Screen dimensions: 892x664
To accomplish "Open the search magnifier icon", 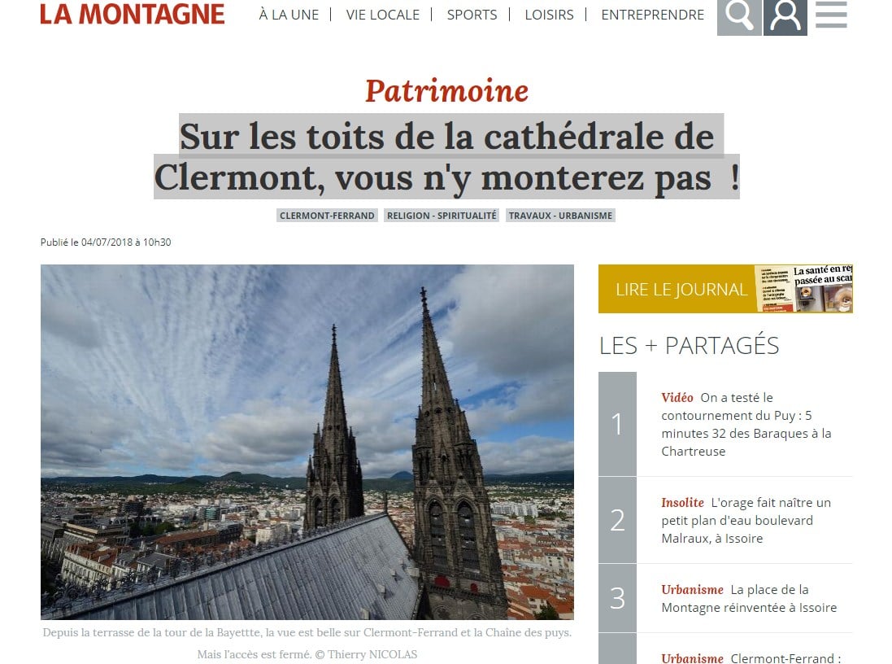I will click(739, 17).
